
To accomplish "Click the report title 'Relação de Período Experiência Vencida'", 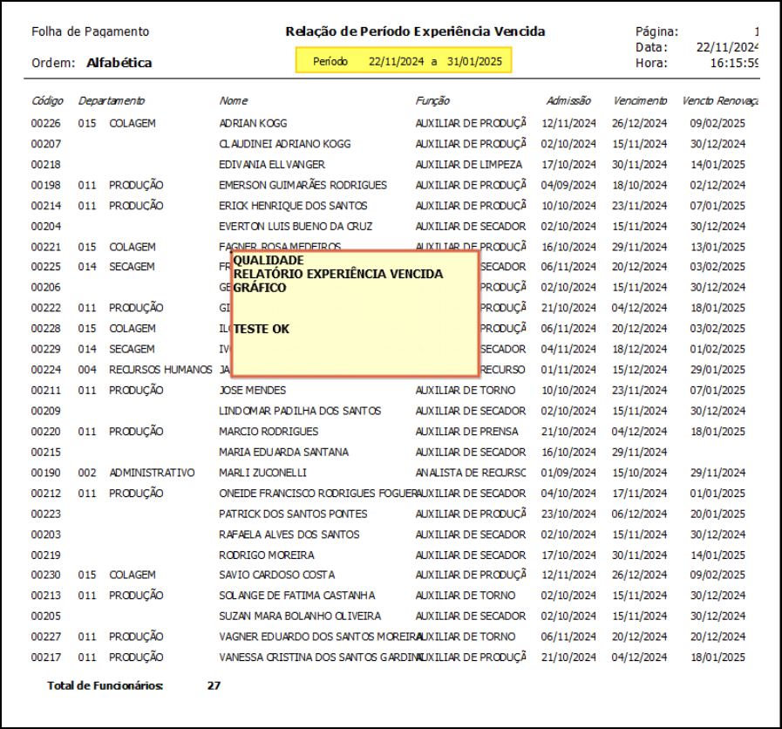I will click(415, 32).
